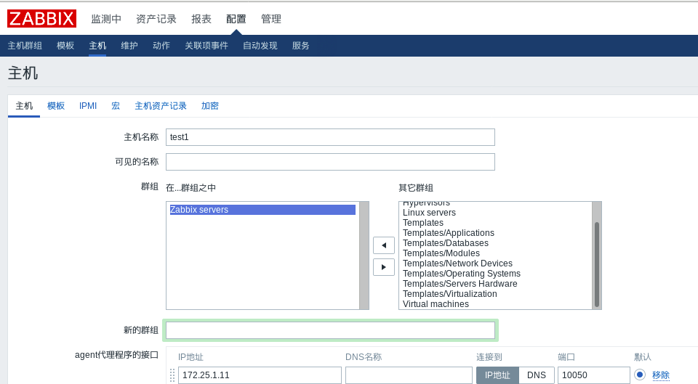Open the 资产记录 top menu
This screenshot has height=384, width=698.
(156, 19)
